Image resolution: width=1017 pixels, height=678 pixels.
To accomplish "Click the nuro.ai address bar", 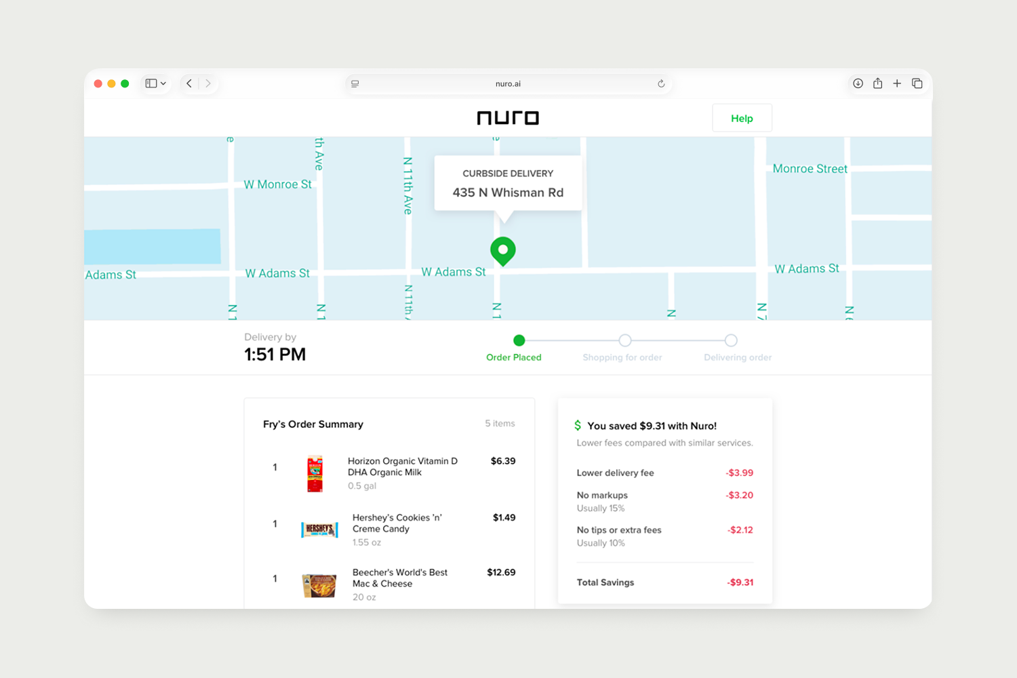I will pyautogui.click(x=508, y=83).
